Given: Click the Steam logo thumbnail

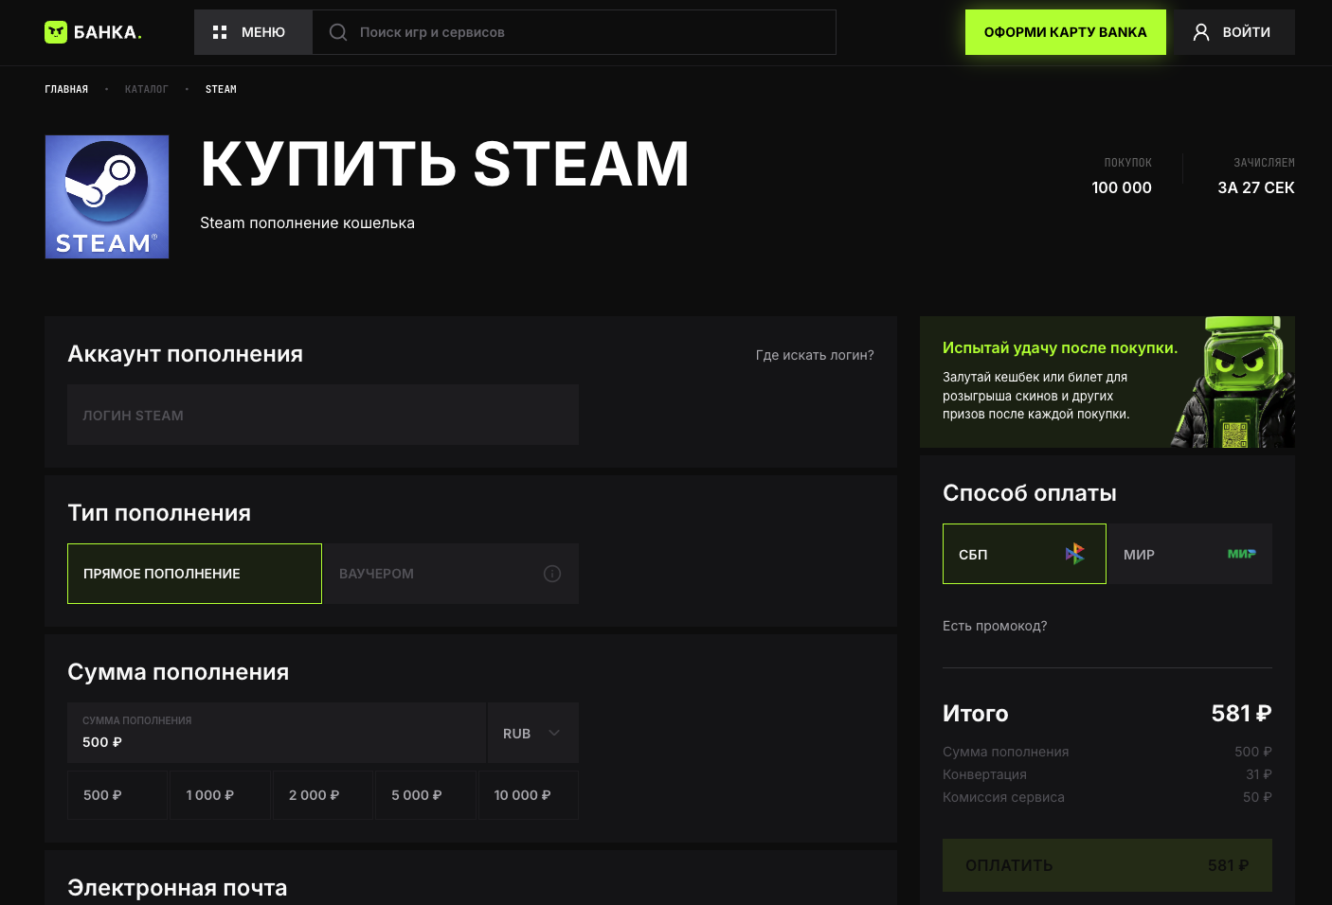Looking at the screenshot, I should (107, 197).
